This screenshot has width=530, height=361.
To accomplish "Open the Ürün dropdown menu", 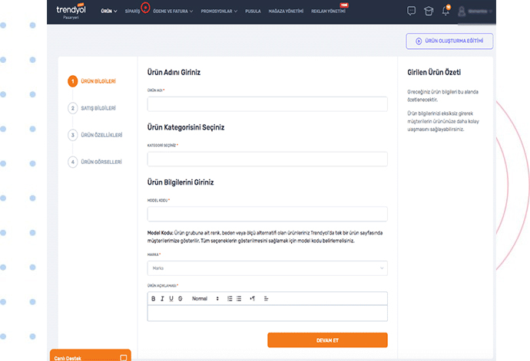I will tap(109, 11).
